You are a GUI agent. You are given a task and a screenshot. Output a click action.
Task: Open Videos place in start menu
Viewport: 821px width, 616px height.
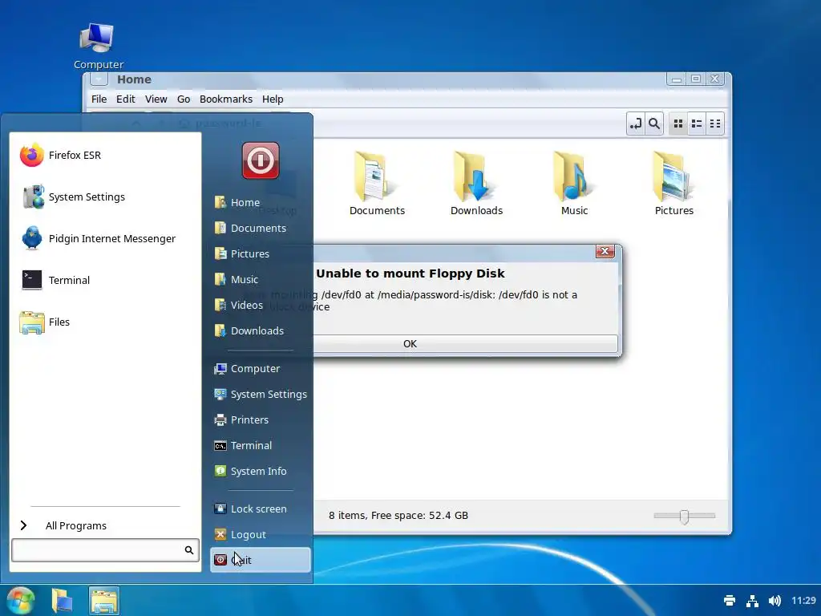[x=261, y=305]
